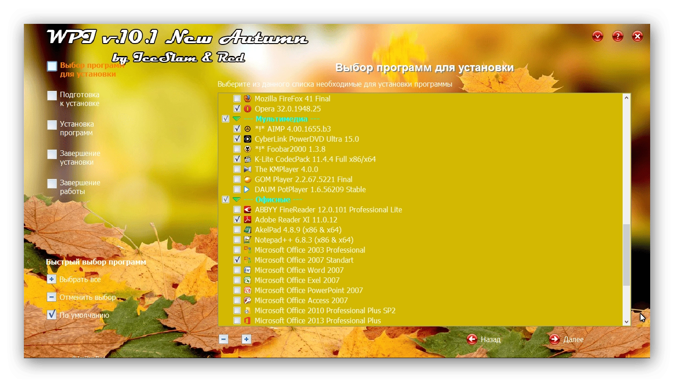Collapse all groups with minus button
This screenshot has width=674, height=382.
click(x=224, y=339)
